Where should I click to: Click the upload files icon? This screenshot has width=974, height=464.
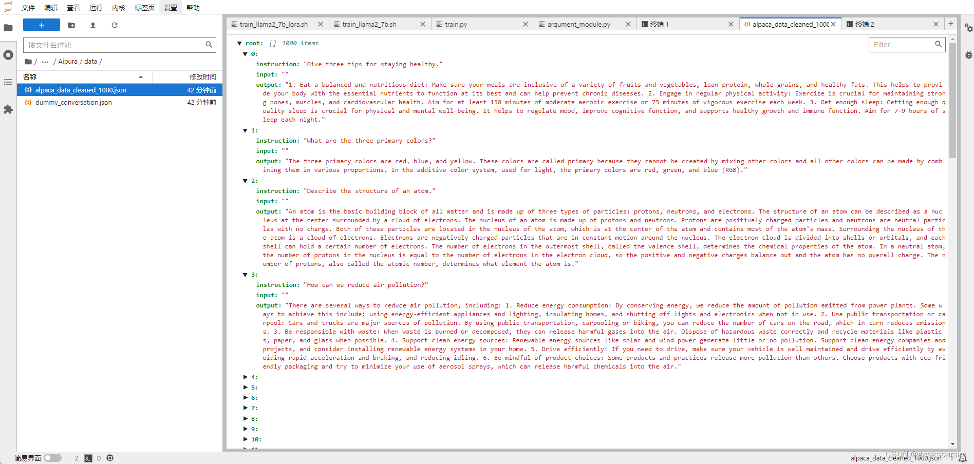tap(93, 25)
